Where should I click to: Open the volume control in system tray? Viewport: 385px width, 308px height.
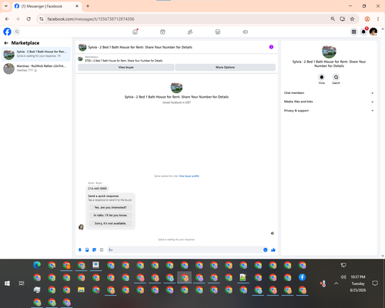click(x=343, y=277)
